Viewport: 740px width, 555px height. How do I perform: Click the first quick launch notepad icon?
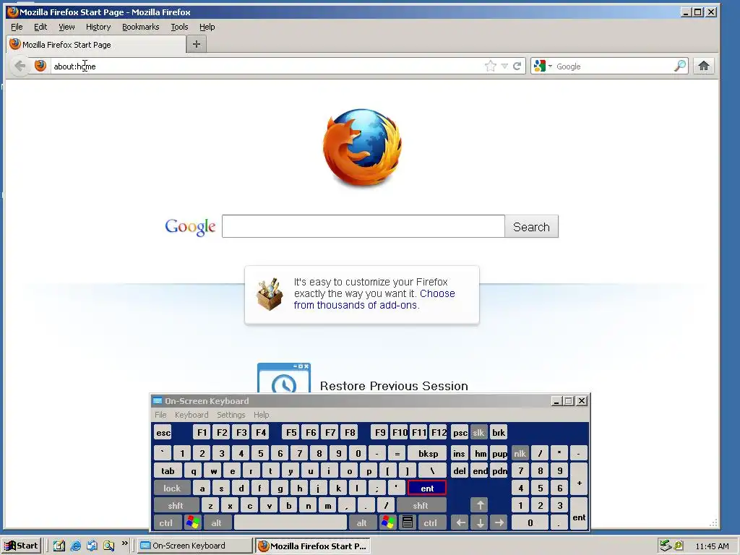point(59,546)
